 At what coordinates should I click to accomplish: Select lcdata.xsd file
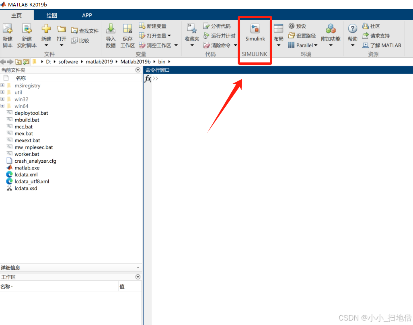[x=26, y=188]
